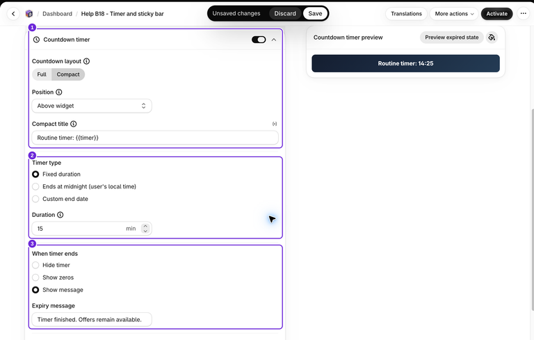Show info for Countdown layout
This screenshot has width=534, height=340.
click(86, 61)
